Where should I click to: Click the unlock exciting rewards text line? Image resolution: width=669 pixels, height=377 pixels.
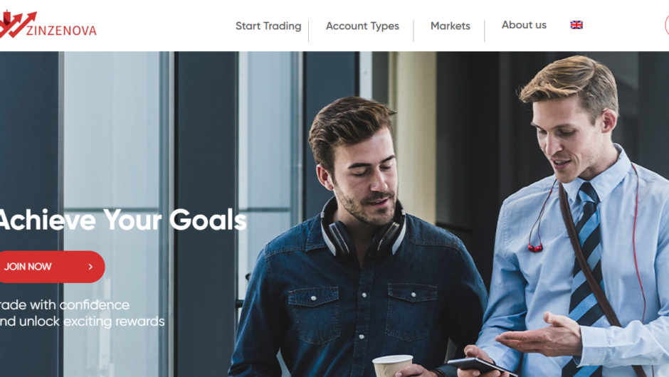point(82,321)
